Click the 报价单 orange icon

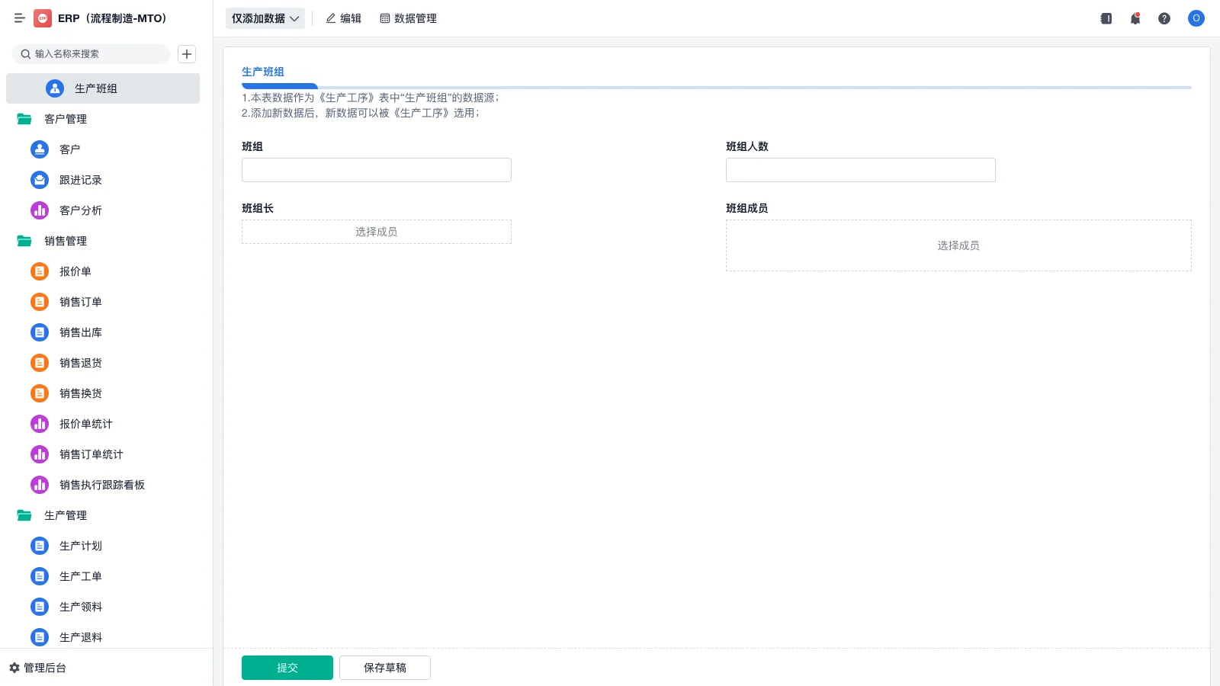click(40, 271)
